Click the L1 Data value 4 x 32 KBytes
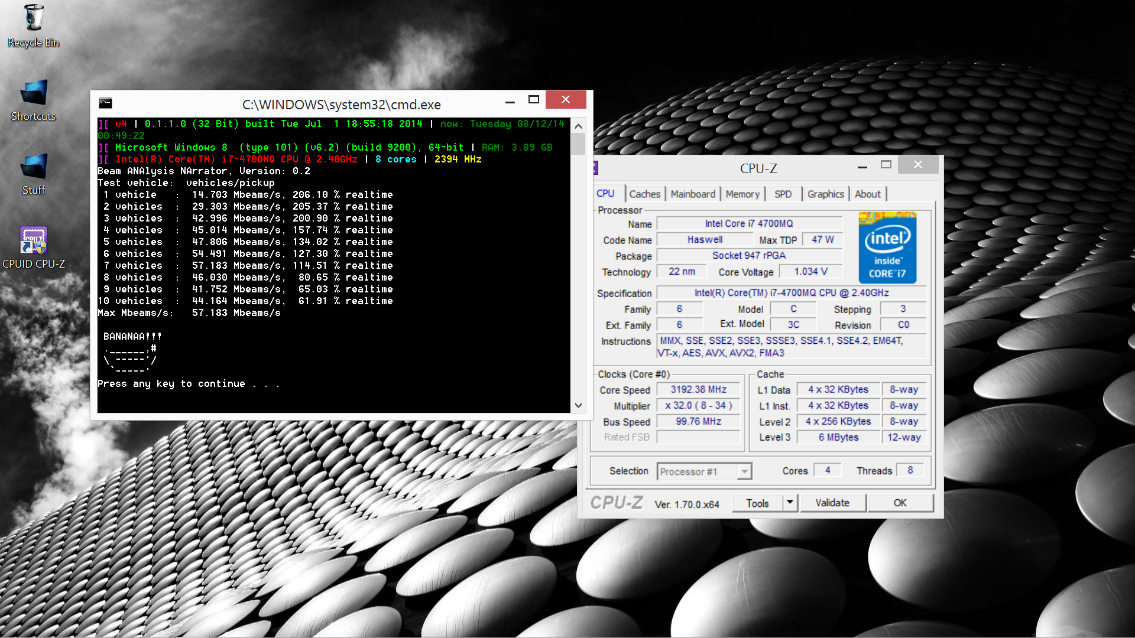This screenshot has height=638, width=1135. [x=838, y=389]
